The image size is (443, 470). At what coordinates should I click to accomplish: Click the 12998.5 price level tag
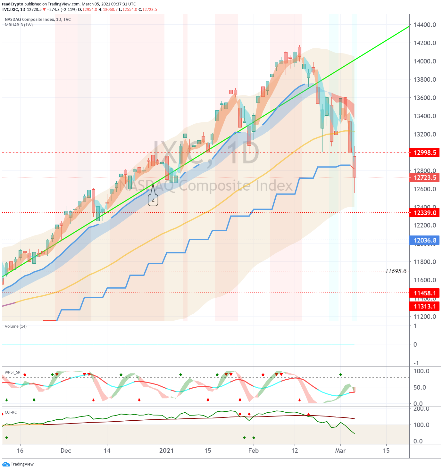coord(425,153)
